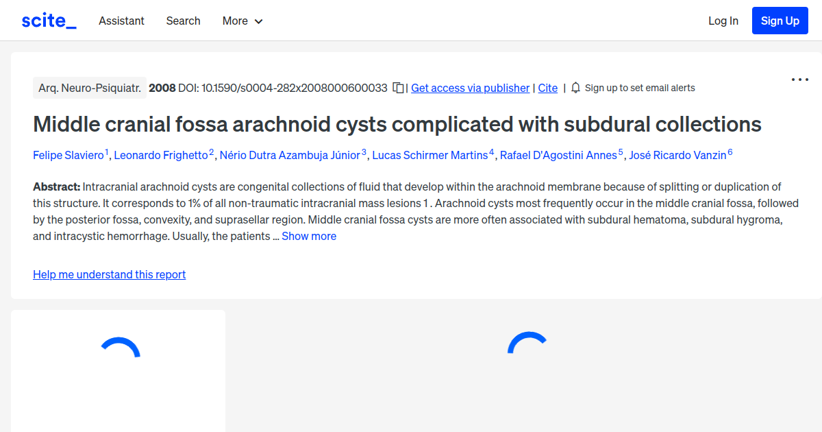
Task: Click the bell icon for email alerts
Action: tap(575, 88)
